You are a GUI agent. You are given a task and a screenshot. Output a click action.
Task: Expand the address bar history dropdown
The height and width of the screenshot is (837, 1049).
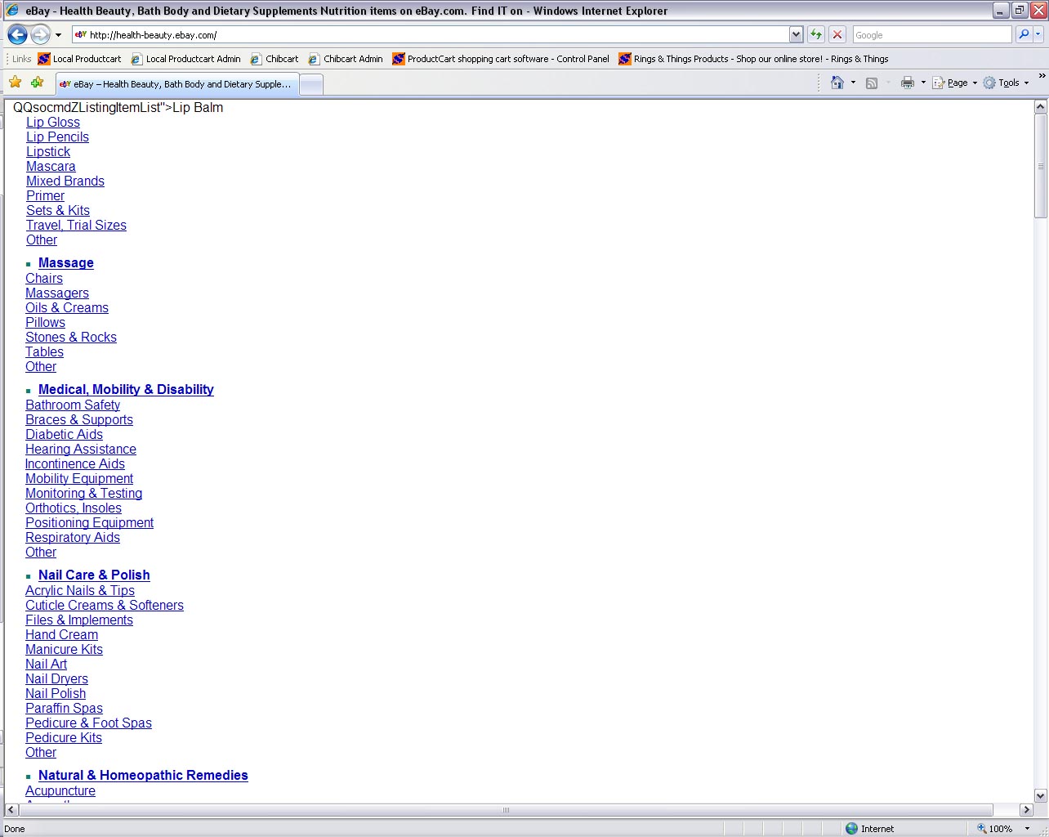(x=797, y=35)
